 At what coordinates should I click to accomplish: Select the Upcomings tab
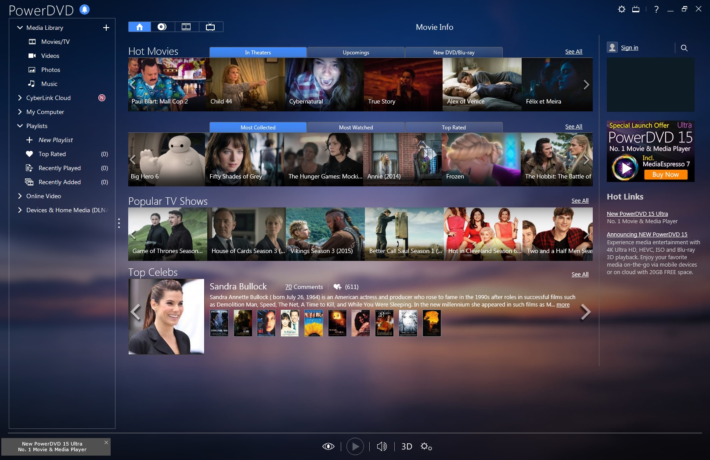point(356,52)
